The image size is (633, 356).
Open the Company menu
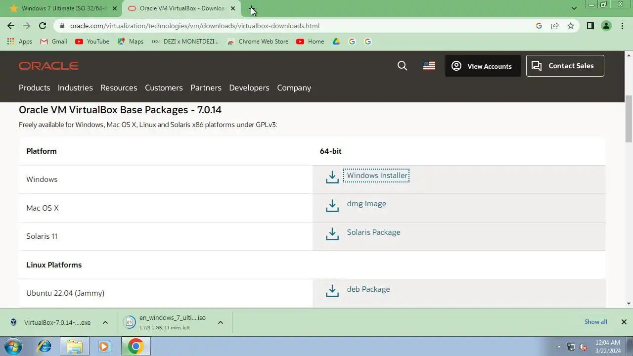[x=294, y=88]
